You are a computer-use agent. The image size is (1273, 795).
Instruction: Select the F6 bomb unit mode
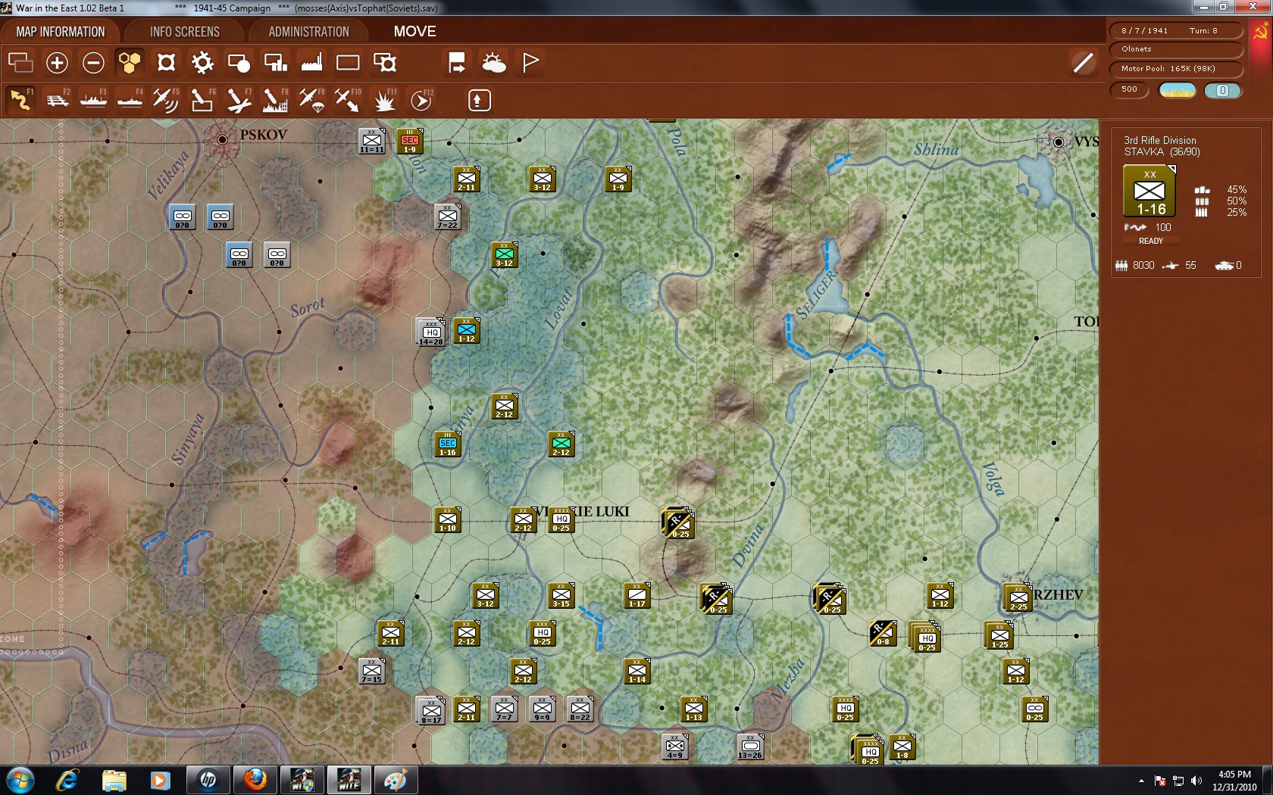(202, 99)
